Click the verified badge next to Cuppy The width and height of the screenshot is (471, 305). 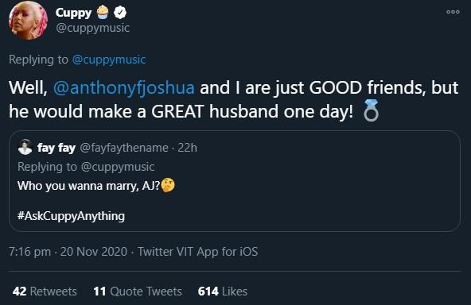[120, 13]
